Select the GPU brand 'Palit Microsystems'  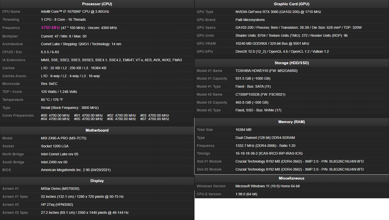(x=250, y=20)
